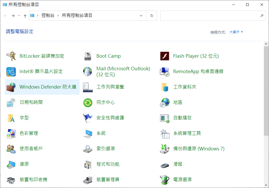Open the 備份與還原 backup icon

click(165, 149)
